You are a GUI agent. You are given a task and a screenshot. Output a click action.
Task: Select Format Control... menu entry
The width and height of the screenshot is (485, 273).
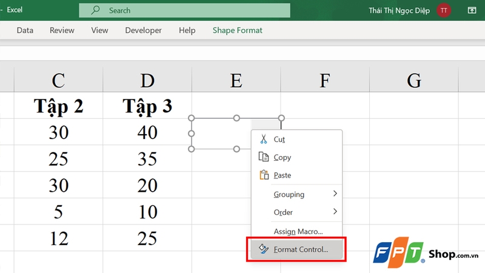pyautogui.click(x=296, y=249)
